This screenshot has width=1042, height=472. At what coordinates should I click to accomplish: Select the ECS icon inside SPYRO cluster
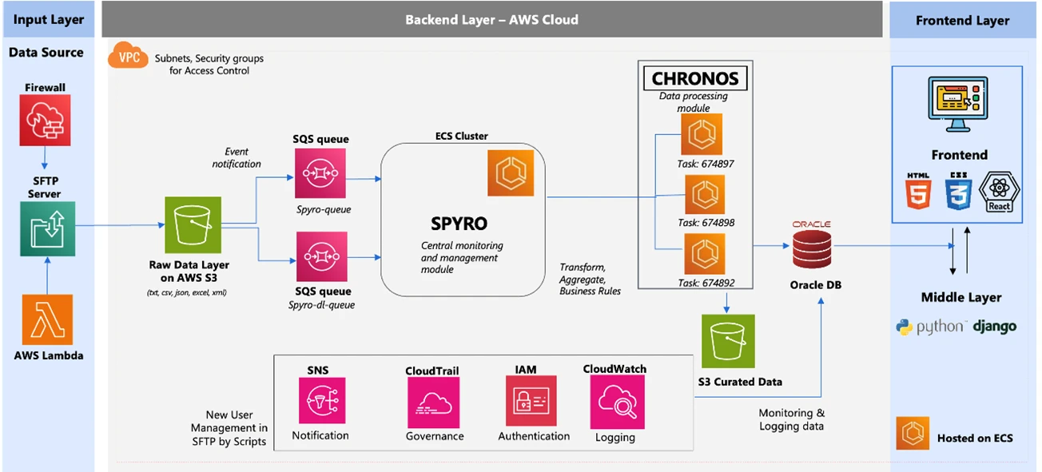click(511, 173)
